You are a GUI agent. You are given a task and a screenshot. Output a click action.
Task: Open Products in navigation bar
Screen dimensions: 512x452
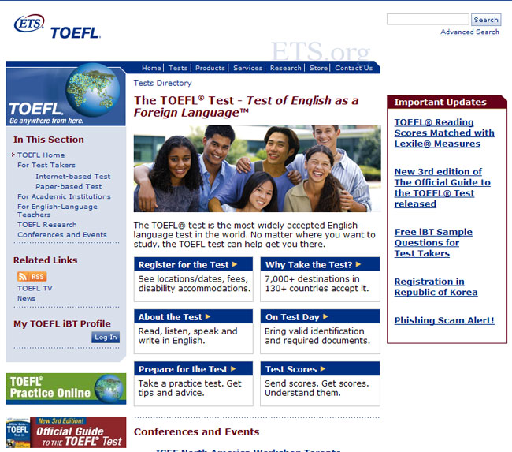click(210, 68)
